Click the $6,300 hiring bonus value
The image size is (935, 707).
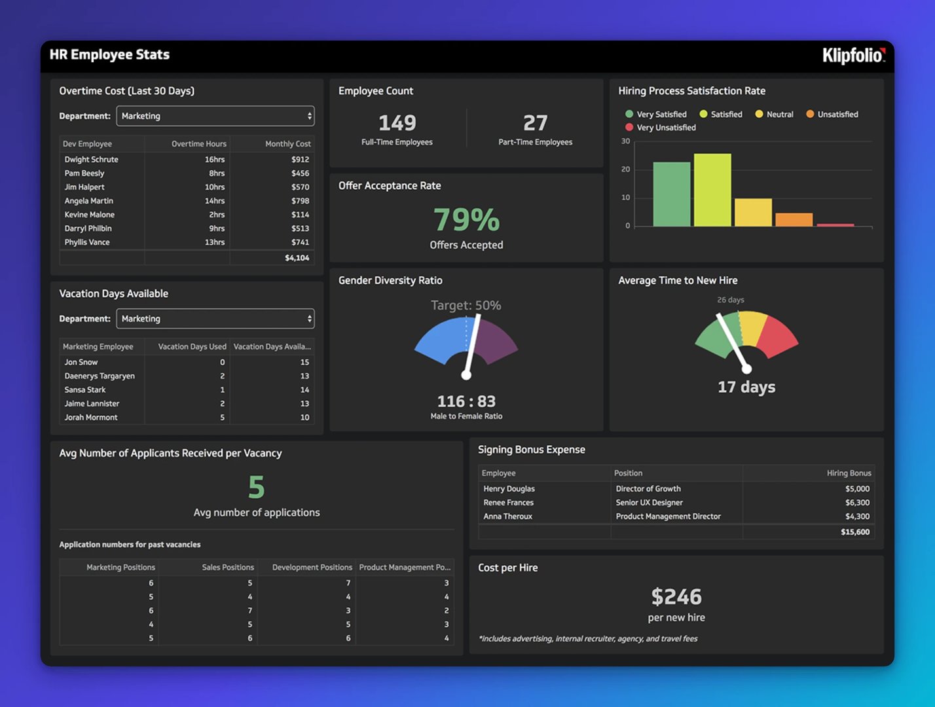point(857,503)
